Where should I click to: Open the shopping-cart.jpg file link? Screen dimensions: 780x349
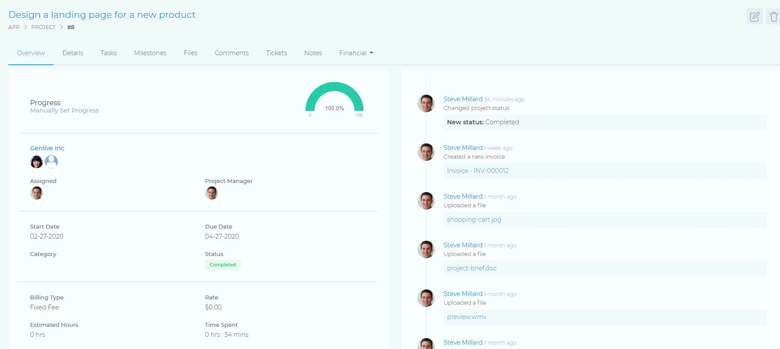(474, 219)
